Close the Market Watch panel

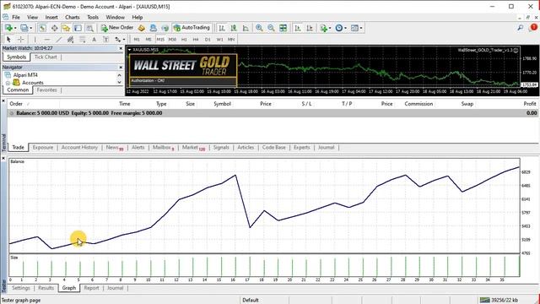[121, 48]
